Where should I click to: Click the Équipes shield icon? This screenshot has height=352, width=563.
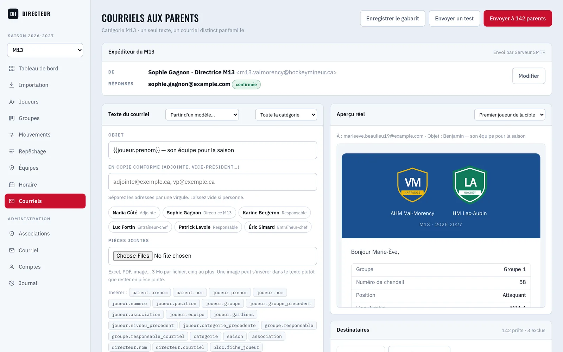click(x=12, y=168)
